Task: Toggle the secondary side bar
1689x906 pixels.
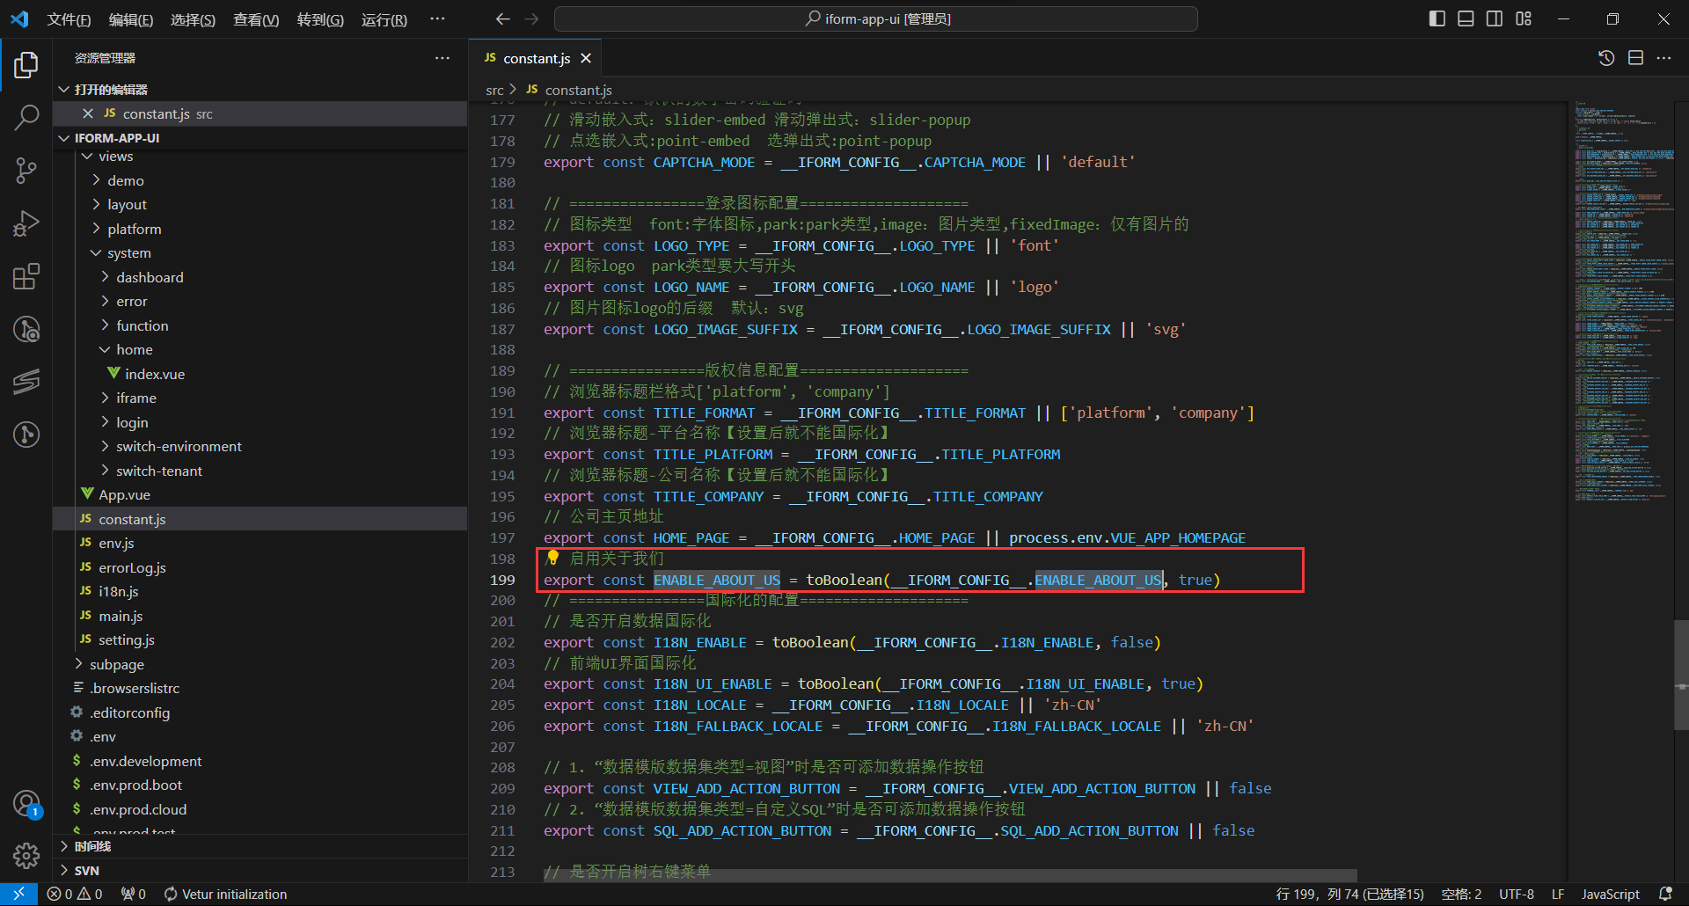Action: [1495, 18]
